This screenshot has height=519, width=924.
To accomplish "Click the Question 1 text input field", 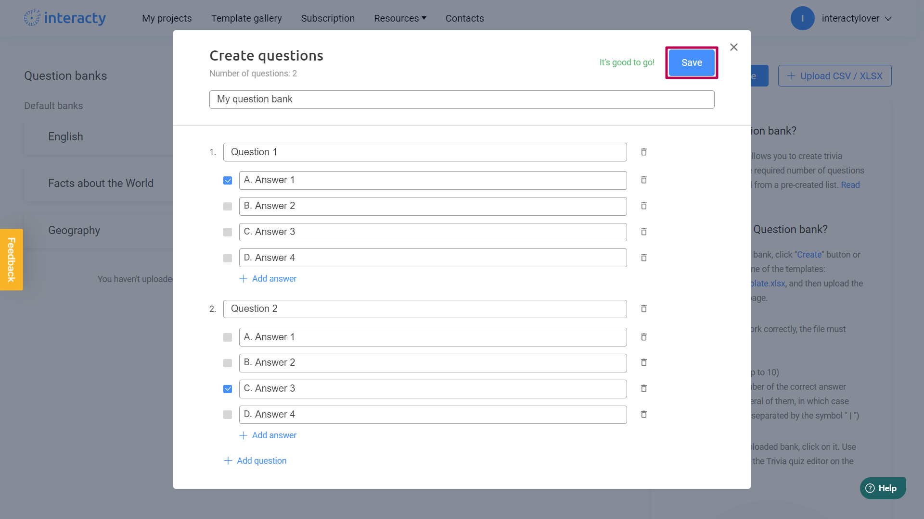I will click(x=424, y=152).
